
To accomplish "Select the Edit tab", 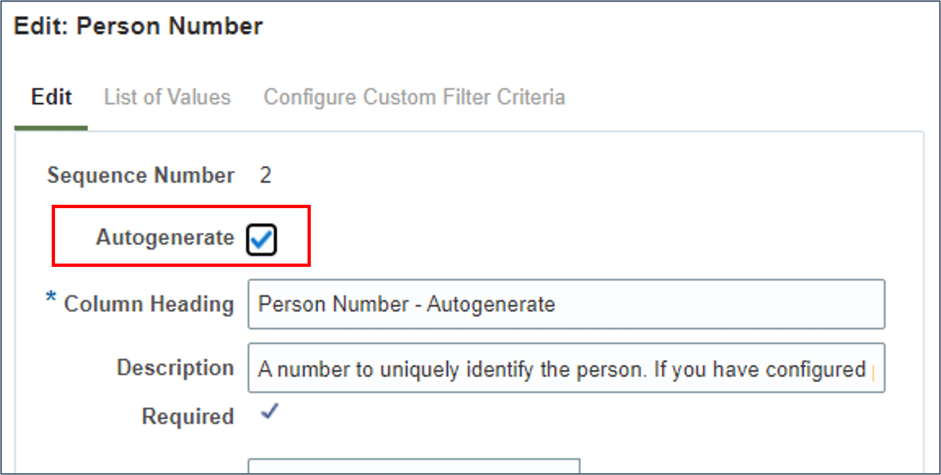I will [x=51, y=97].
